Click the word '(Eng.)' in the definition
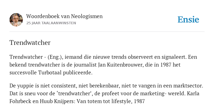214x107 pixels. (x=55, y=57)
